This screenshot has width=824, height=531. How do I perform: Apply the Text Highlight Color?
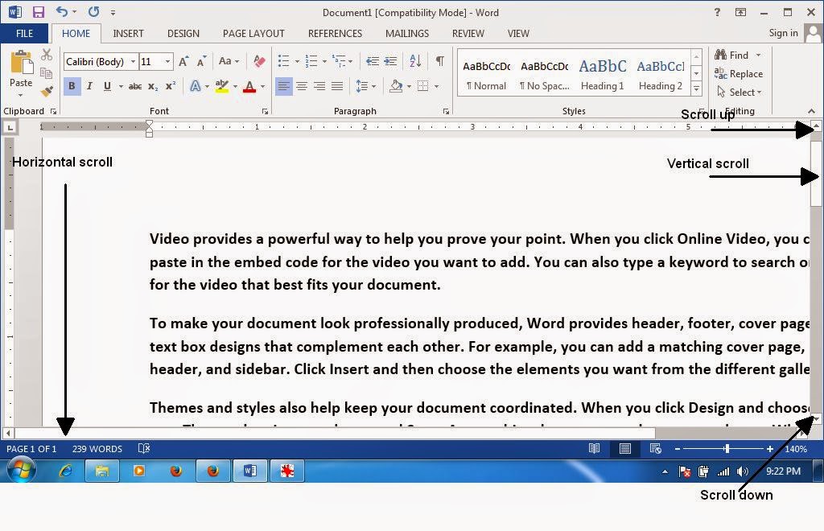click(x=223, y=86)
